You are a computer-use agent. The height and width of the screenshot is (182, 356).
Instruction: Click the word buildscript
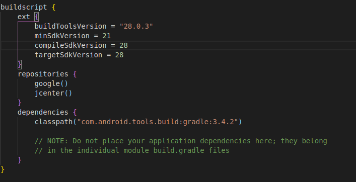pyautogui.click(x=24, y=7)
